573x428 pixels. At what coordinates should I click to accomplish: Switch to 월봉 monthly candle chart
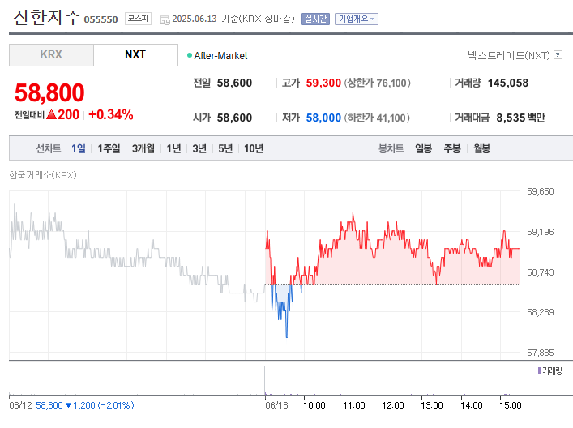[481, 148]
